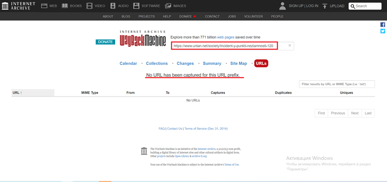
Task: Click the Next pagination button
Action: [355, 113]
